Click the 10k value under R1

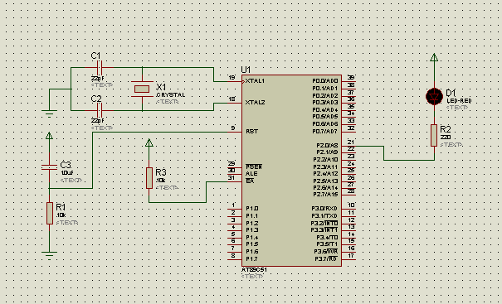pos(61,215)
